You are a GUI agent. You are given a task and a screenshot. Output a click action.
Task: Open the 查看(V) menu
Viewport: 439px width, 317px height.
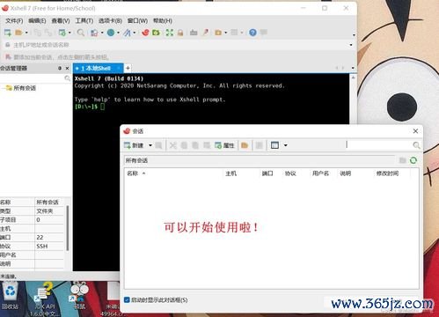(x=61, y=21)
